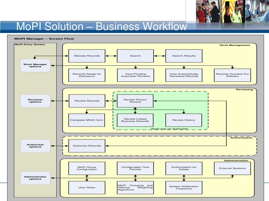Select View Pending Automatic Reviews box
The image size is (269, 201).
(x=135, y=75)
